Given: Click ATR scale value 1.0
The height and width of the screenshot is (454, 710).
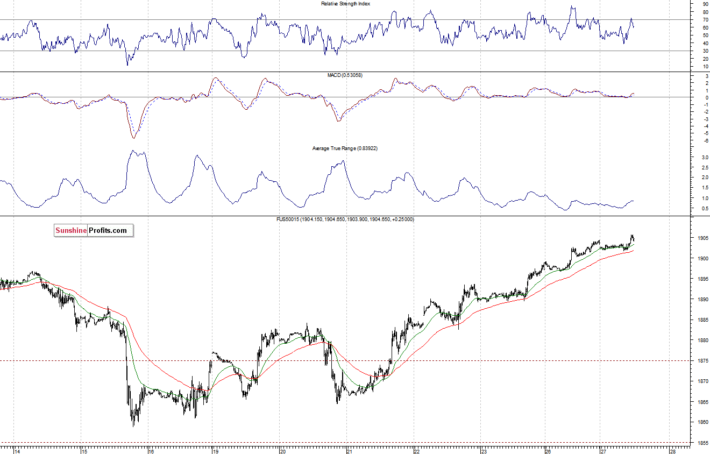Looking at the screenshot, I should click(704, 198).
